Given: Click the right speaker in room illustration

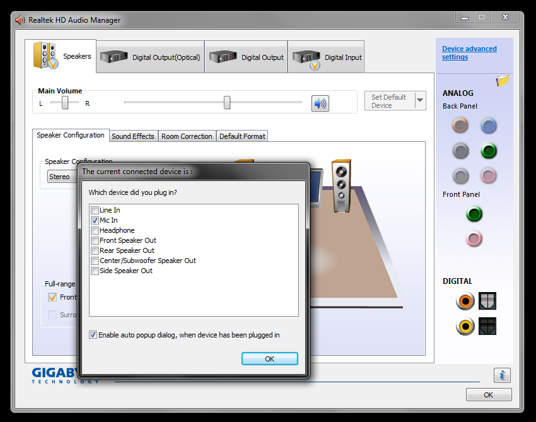Looking at the screenshot, I should click(341, 186).
